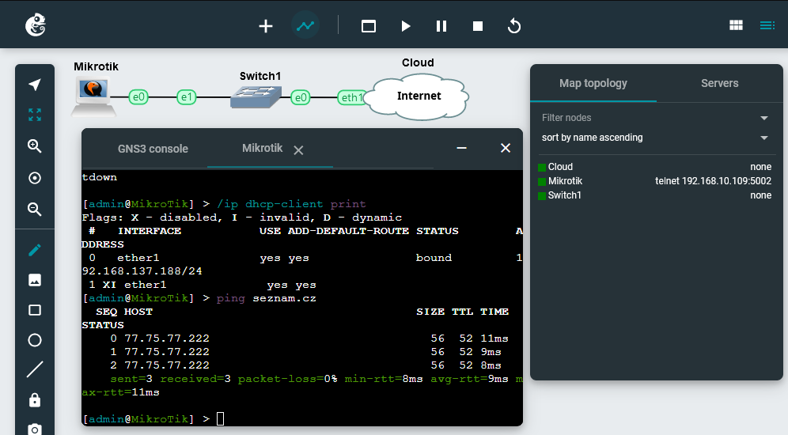This screenshot has height=435, width=788.
Task: Reload all nodes with the reload icon
Action: (514, 26)
